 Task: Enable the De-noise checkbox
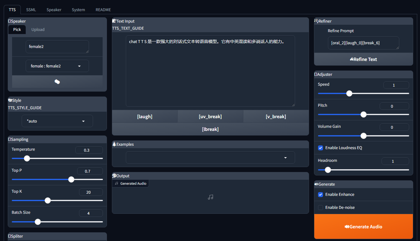tap(321, 208)
